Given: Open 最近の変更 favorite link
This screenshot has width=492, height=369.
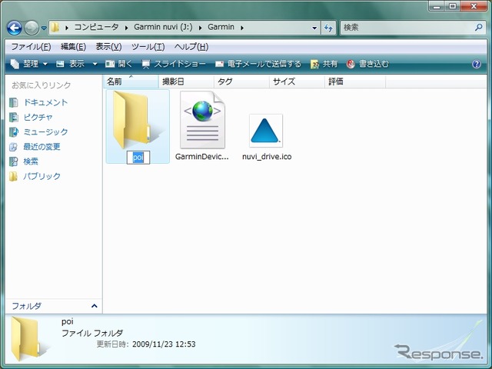Looking at the screenshot, I should (35, 147).
